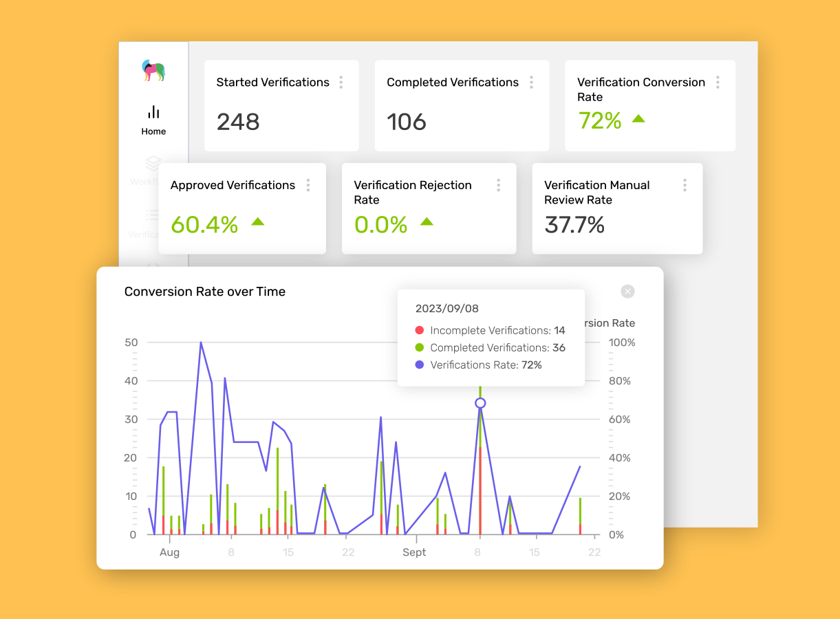Image resolution: width=840 pixels, height=619 pixels.
Task: Open Verification Manual Review Rate kebab icon
Action: click(685, 184)
